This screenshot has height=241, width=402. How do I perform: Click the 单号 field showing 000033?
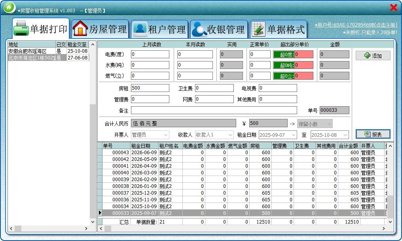point(334,110)
